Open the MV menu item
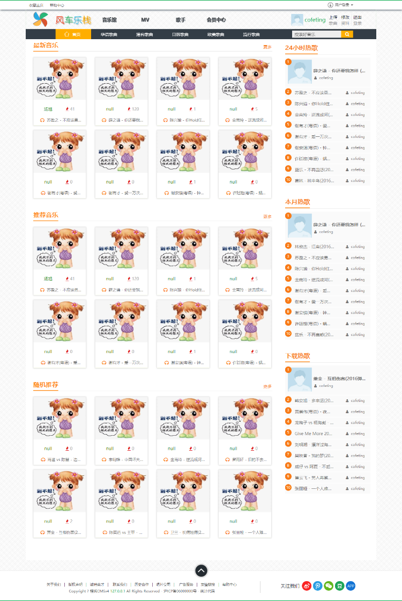The height and width of the screenshot is (601, 402). tap(145, 20)
